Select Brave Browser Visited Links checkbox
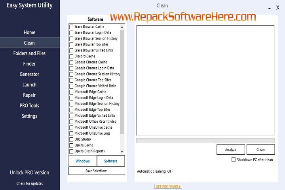This screenshot has width=285, height=190. point(71,51)
